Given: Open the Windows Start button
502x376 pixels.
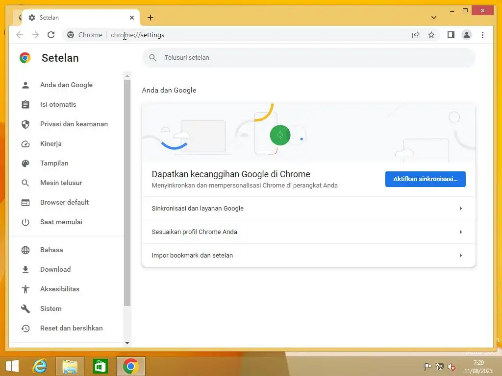Looking at the screenshot, I should click(12, 366).
